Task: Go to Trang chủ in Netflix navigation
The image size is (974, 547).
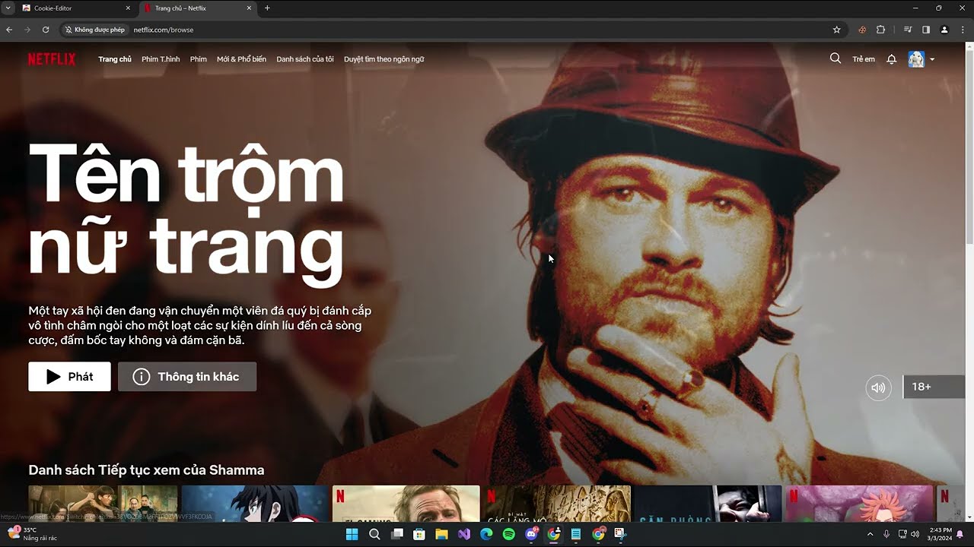Action: coord(115,59)
